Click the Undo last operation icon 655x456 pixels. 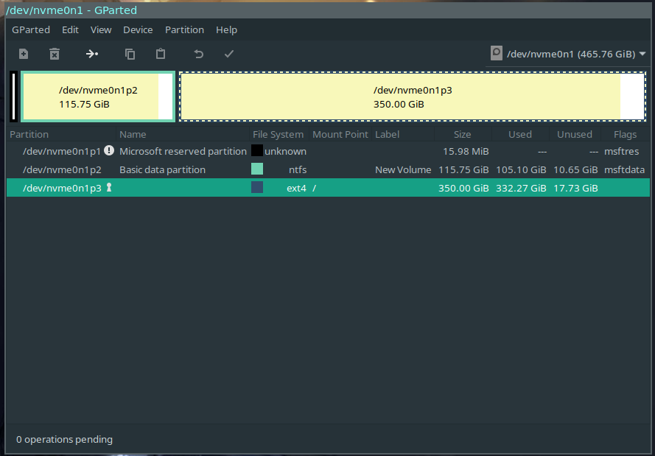[198, 54]
